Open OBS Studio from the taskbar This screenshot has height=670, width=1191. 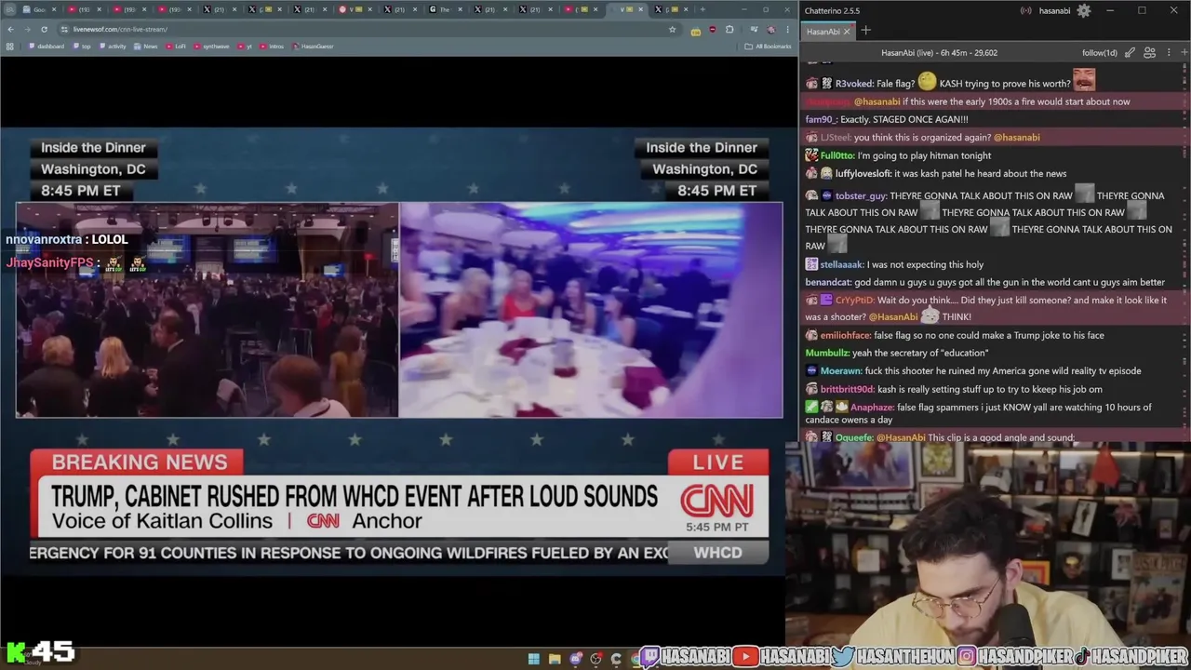tap(595, 658)
